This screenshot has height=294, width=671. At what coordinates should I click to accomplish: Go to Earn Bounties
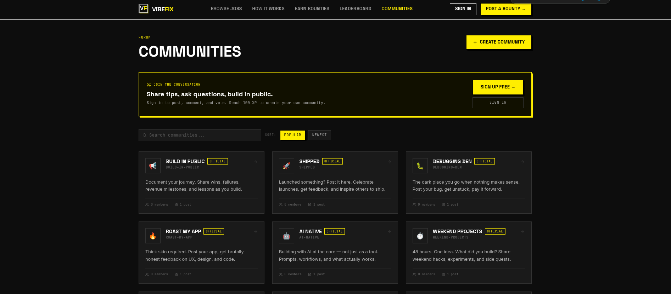(312, 9)
